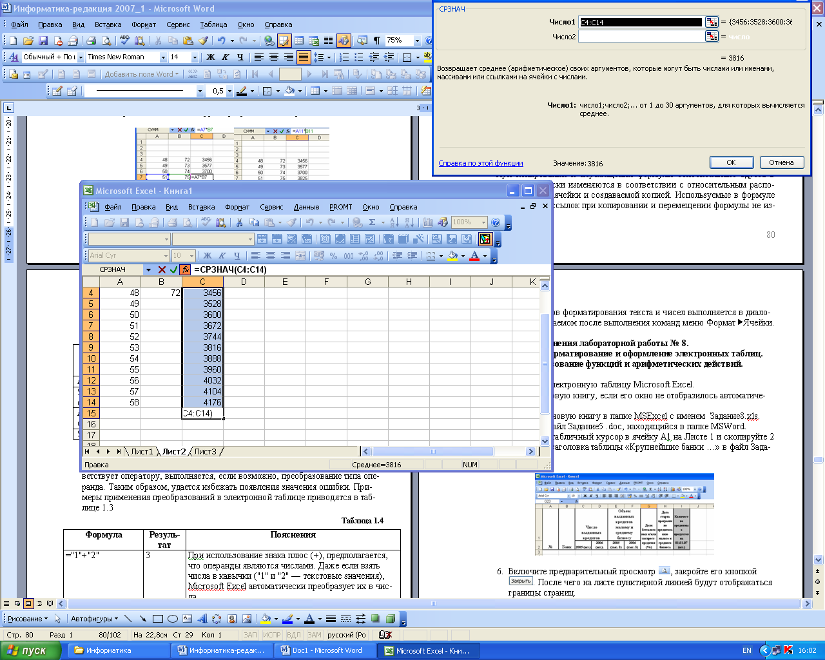Screen dimensions: 825x660
Task: Open Word style dropdown 'Обычный + По'
Action: (80, 57)
